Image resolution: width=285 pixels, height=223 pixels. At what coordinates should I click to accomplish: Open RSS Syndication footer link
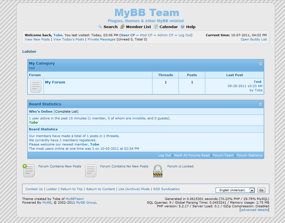(x=167, y=189)
